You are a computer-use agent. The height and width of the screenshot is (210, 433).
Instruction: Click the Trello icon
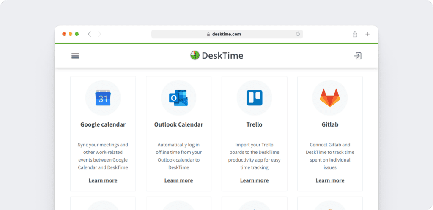(x=254, y=98)
